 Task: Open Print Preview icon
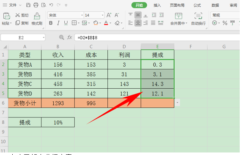tap(44, 5)
